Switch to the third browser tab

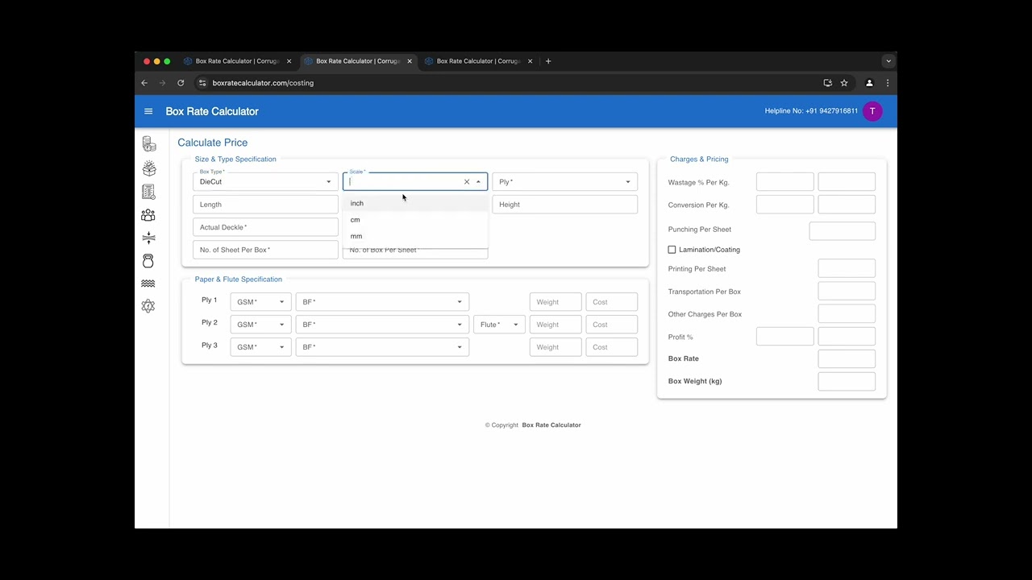479,61
